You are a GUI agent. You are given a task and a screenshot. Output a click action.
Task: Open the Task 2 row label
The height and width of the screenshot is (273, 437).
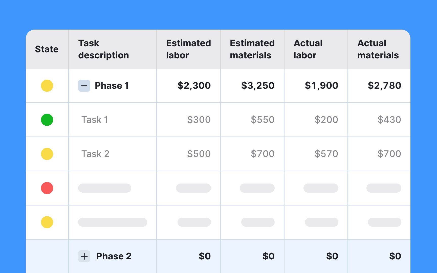(95, 154)
